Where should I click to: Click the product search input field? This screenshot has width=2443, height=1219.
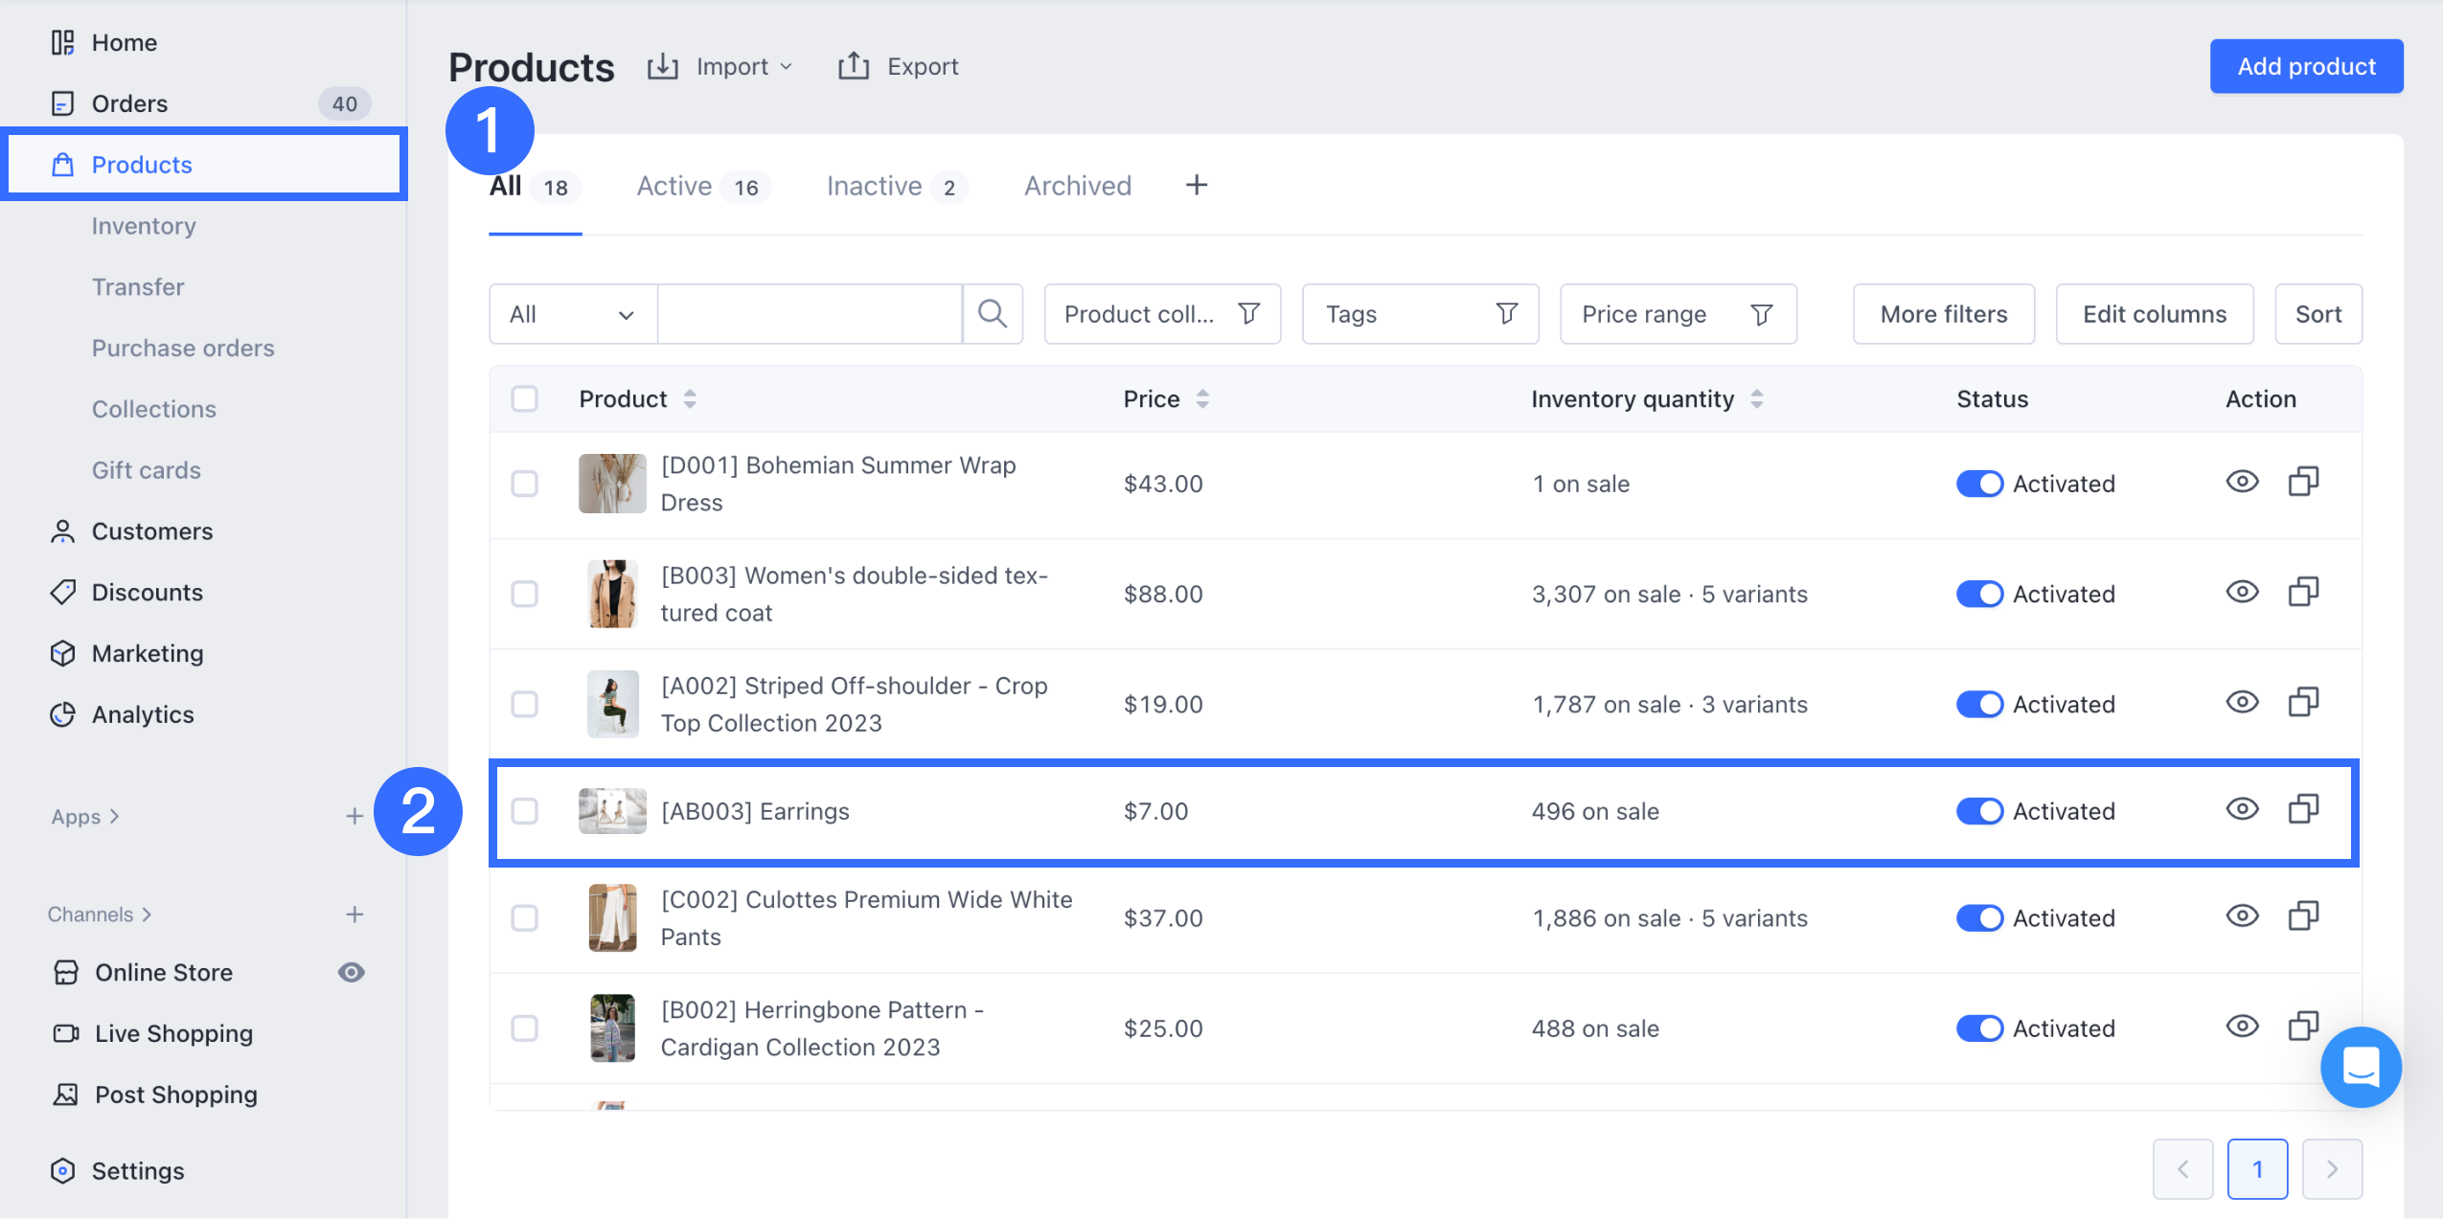click(809, 314)
